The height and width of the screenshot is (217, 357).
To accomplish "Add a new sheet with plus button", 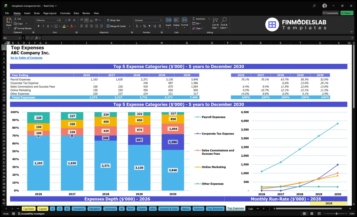I will click(263, 209).
